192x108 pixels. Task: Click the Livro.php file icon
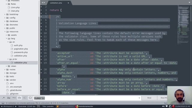[x=9, y=7]
